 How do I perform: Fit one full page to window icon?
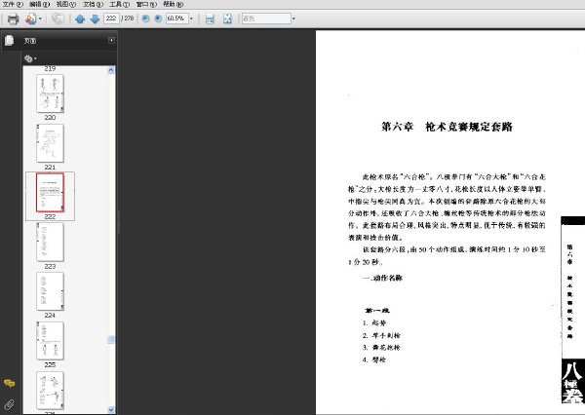point(227,19)
